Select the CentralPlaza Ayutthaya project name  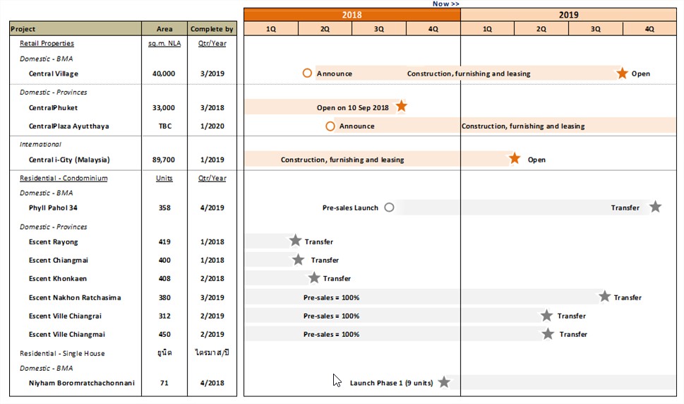click(69, 126)
